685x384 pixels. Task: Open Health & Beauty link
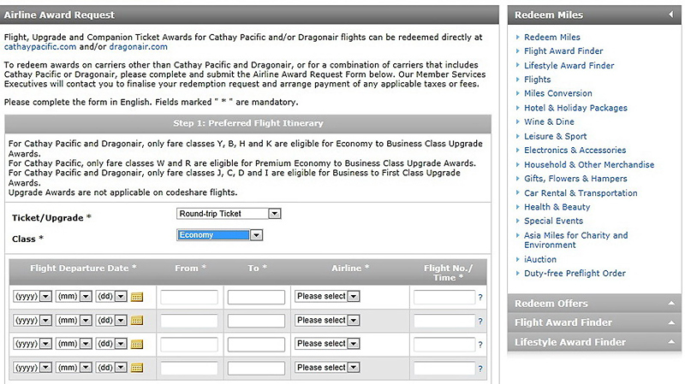click(x=557, y=207)
